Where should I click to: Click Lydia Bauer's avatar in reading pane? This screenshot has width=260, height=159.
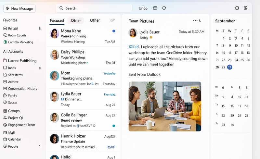click(133, 33)
